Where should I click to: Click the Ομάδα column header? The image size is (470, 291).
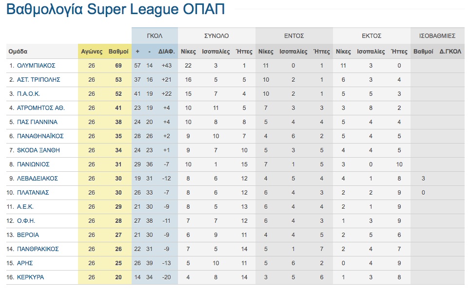(18, 51)
